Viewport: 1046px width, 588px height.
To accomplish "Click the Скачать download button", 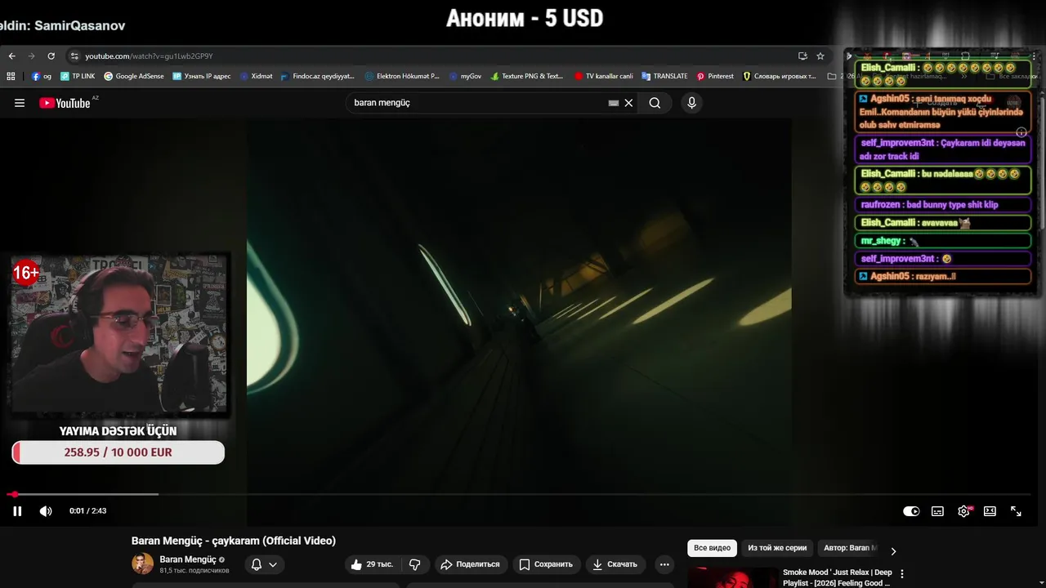I will [x=615, y=564].
